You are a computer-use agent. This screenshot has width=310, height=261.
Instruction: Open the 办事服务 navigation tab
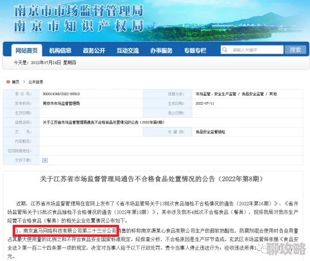pyautogui.click(x=161, y=51)
